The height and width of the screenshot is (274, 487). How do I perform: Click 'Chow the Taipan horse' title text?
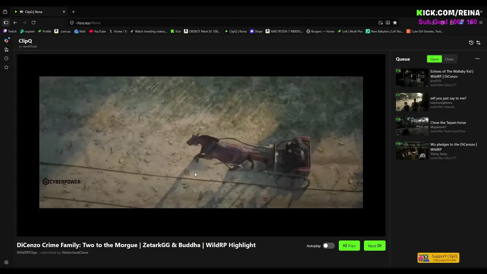pyautogui.click(x=448, y=123)
